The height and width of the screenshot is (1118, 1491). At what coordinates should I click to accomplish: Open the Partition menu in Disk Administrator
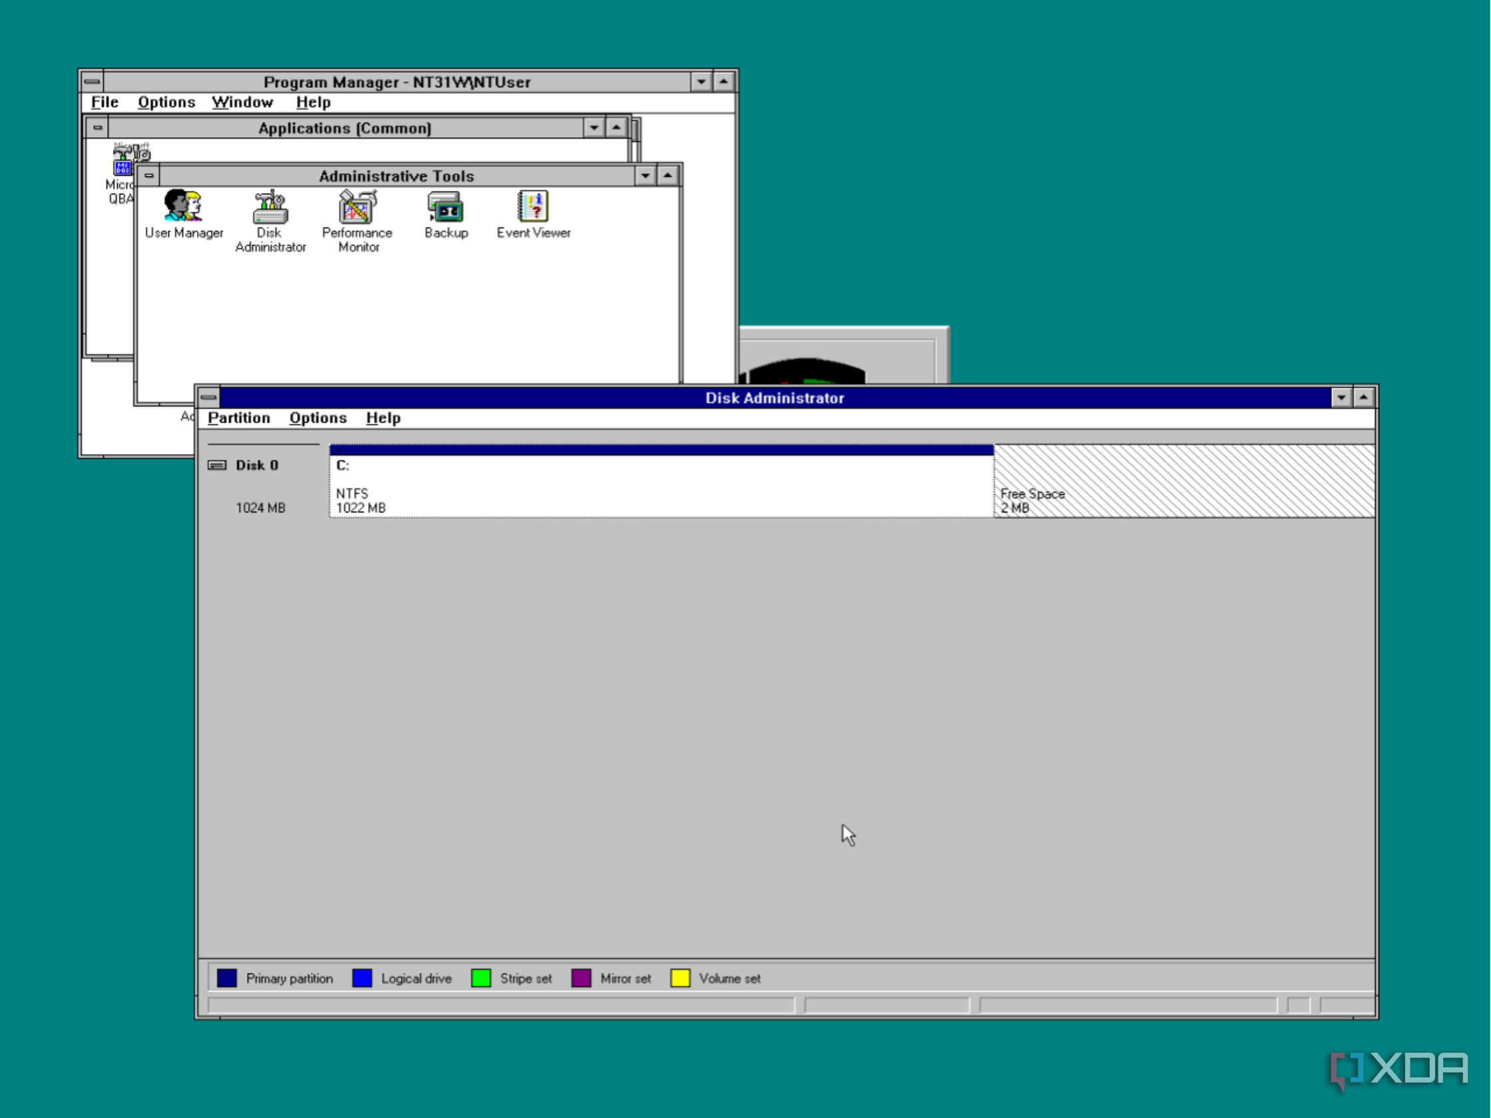coord(238,418)
